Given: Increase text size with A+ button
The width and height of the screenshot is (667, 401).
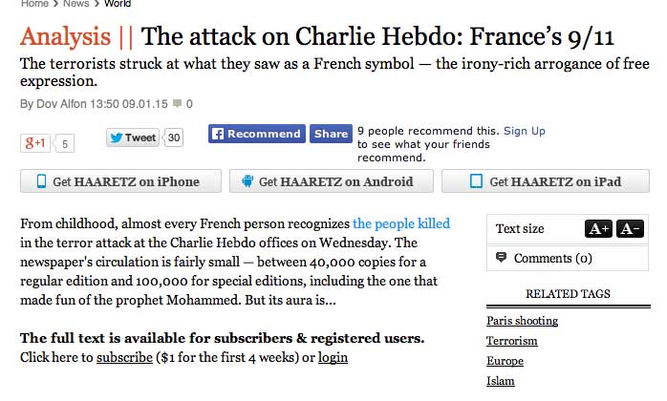Looking at the screenshot, I should click(x=598, y=229).
